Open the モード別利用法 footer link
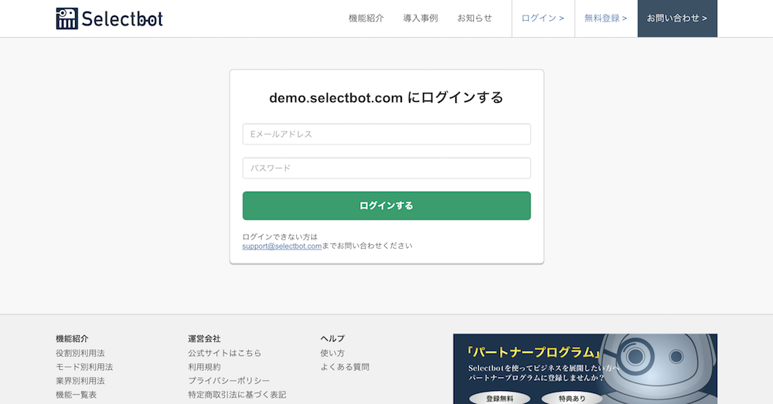Viewport: 773px width, 404px height. point(84,367)
